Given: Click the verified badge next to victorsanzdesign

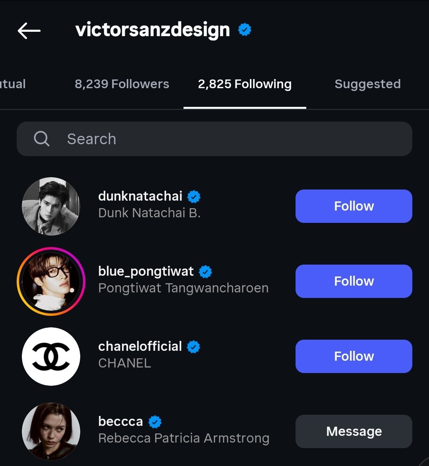Looking at the screenshot, I should [x=245, y=30].
